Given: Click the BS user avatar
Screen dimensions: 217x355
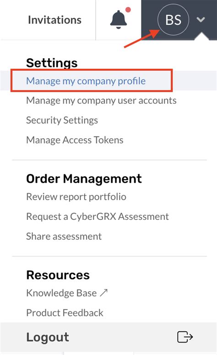Looking at the screenshot, I should click(173, 20).
